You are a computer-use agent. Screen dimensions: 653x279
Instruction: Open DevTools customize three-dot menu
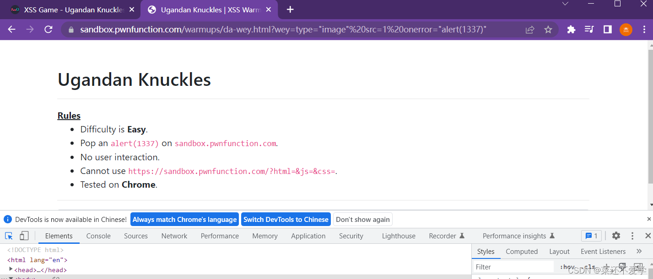click(632, 236)
